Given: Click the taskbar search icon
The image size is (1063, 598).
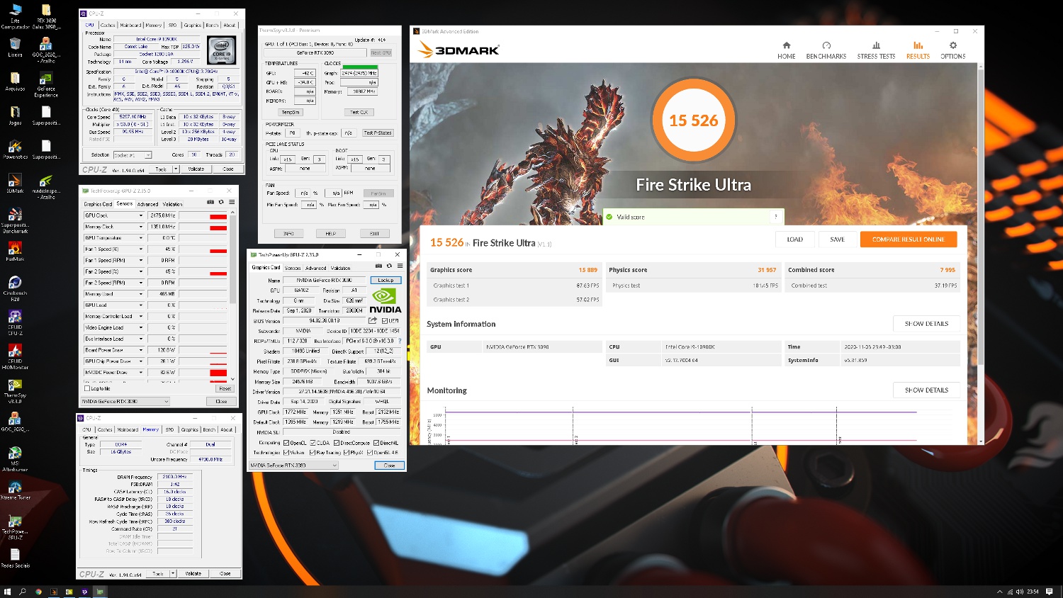Looking at the screenshot, I should (x=23, y=592).
